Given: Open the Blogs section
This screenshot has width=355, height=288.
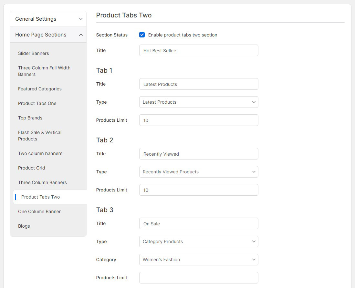Looking at the screenshot, I should (x=24, y=226).
